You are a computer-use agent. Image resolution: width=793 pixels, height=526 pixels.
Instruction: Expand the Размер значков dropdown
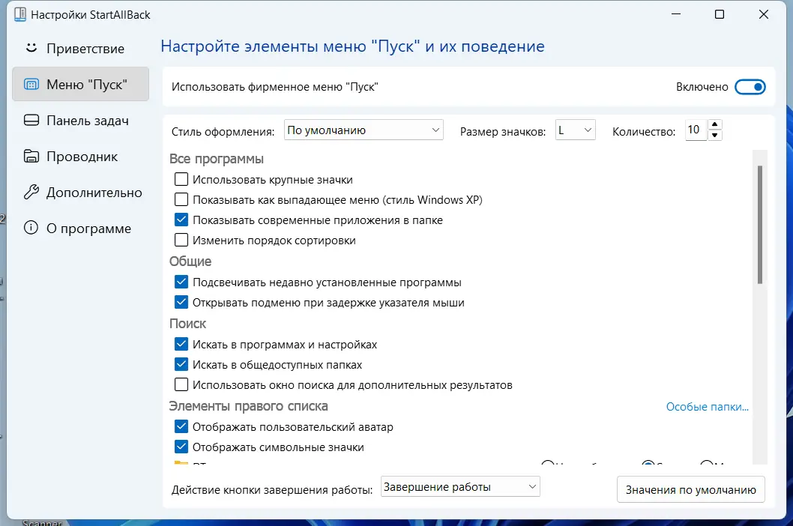[x=575, y=129]
